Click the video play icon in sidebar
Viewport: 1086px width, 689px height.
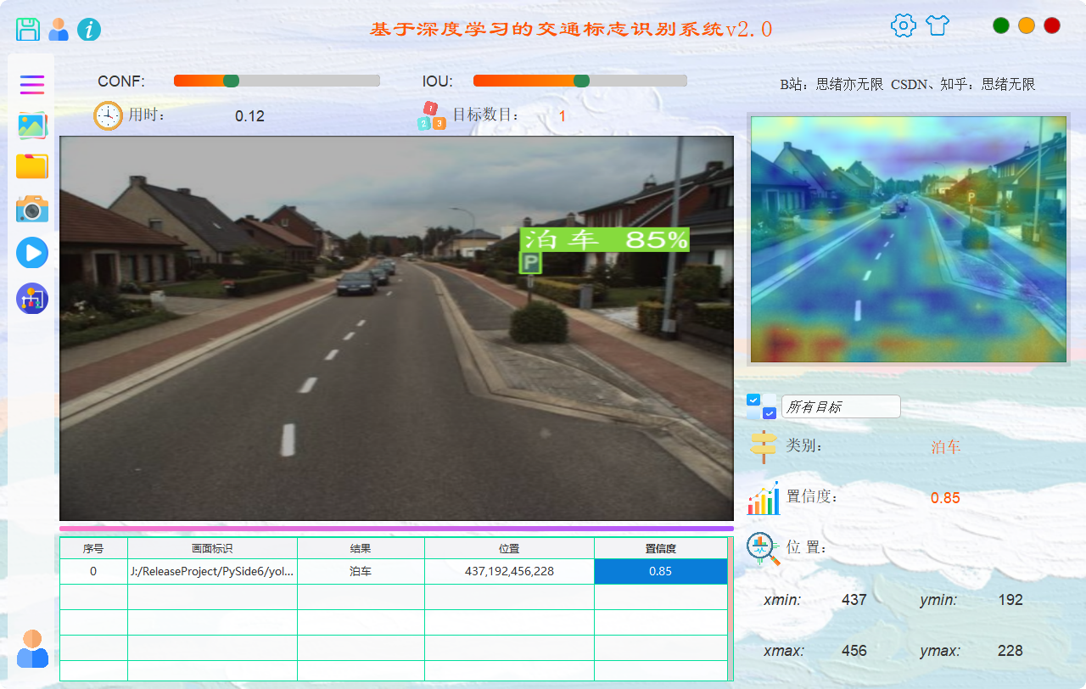32,253
